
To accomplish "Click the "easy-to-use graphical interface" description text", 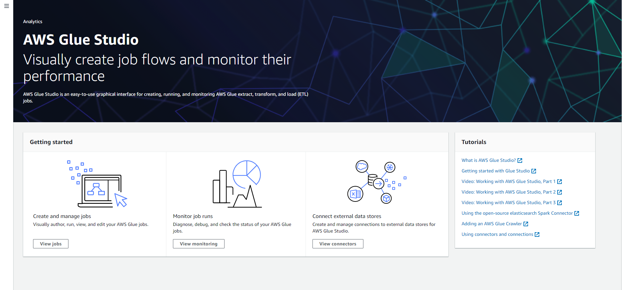I will (165, 97).
